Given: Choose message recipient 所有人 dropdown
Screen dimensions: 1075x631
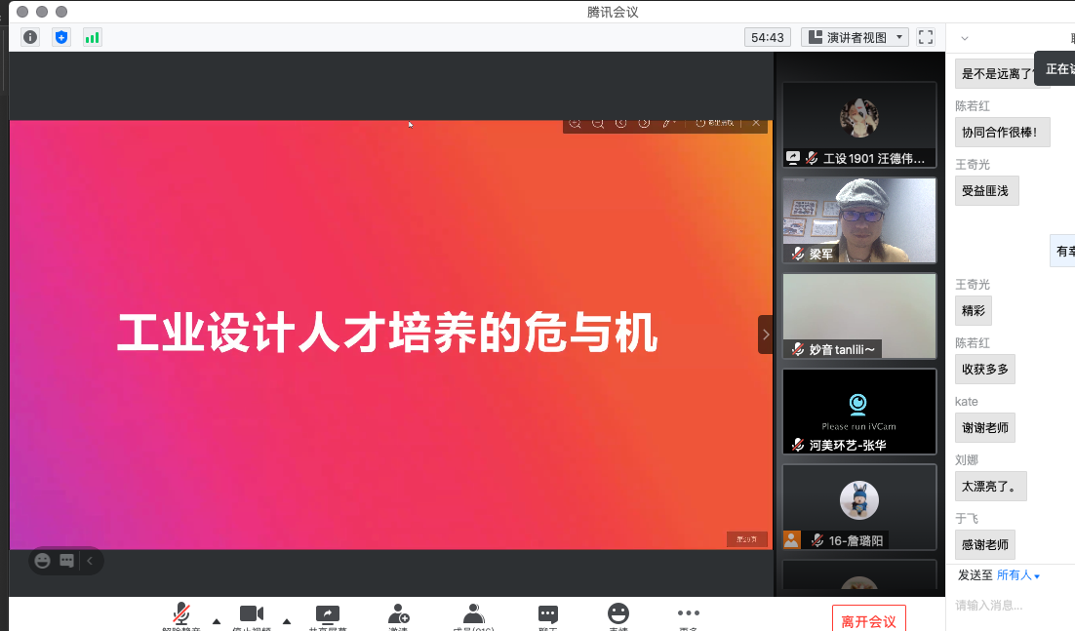Looking at the screenshot, I should [x=1017, y=575].
